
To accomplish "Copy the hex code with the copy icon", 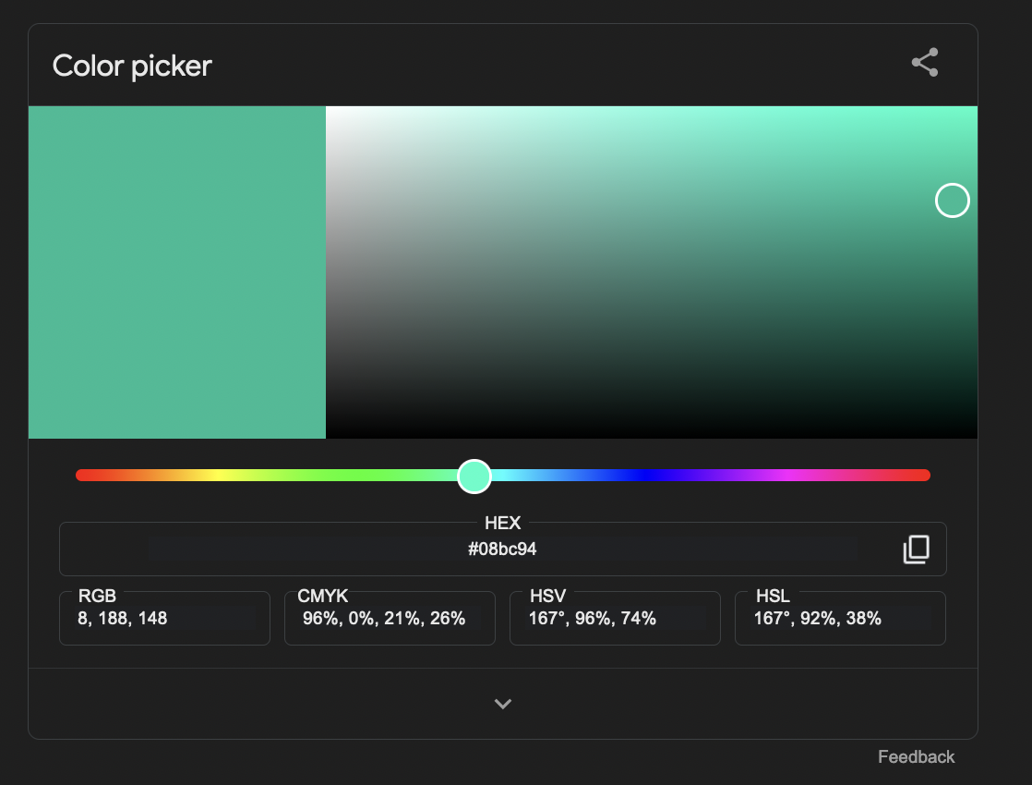I will pyautogui.click(x=915, y=549).
